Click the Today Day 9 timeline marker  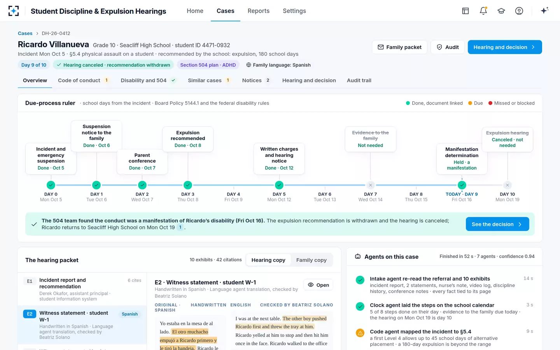pyautogui.click(x=462, y=185)
